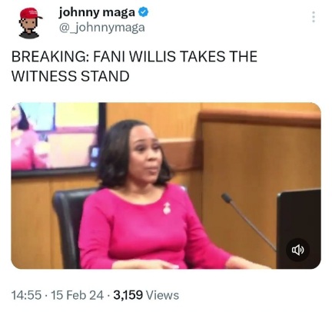Open the three-dot more options menu
This screenshot has height=312, width=332.
click(x=313, y=17)
